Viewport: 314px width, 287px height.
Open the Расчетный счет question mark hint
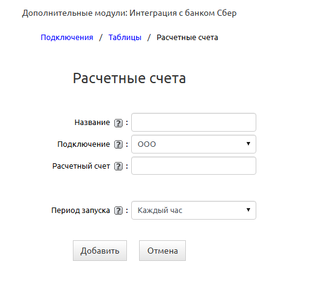tap(118, 166)
